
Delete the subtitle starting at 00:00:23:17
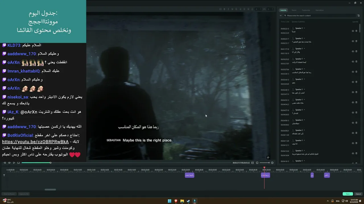click(x=356, y=41)
